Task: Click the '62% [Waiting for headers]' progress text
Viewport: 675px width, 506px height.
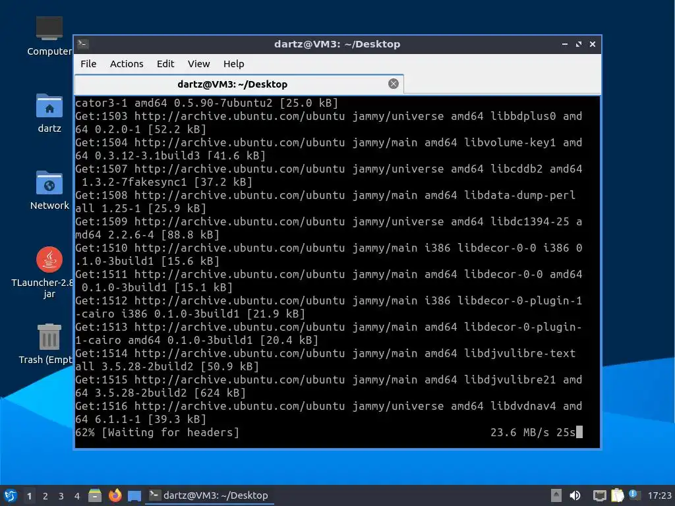Action: click(x=157, y=432)
